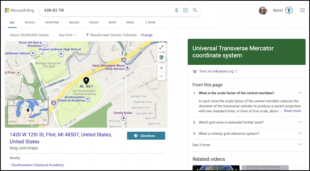Expand map to full screen

pos(161,47)
